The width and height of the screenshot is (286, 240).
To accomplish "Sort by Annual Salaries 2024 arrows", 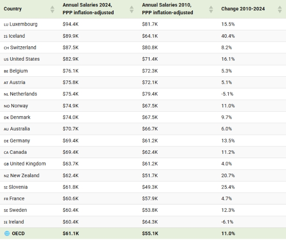I will [132, 9].
